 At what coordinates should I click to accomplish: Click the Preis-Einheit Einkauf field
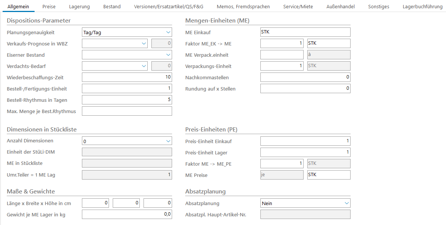pyautogui.click(x=305, y=141)
